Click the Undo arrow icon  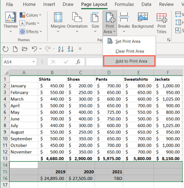pyautogui.click(x=34, y=49)
